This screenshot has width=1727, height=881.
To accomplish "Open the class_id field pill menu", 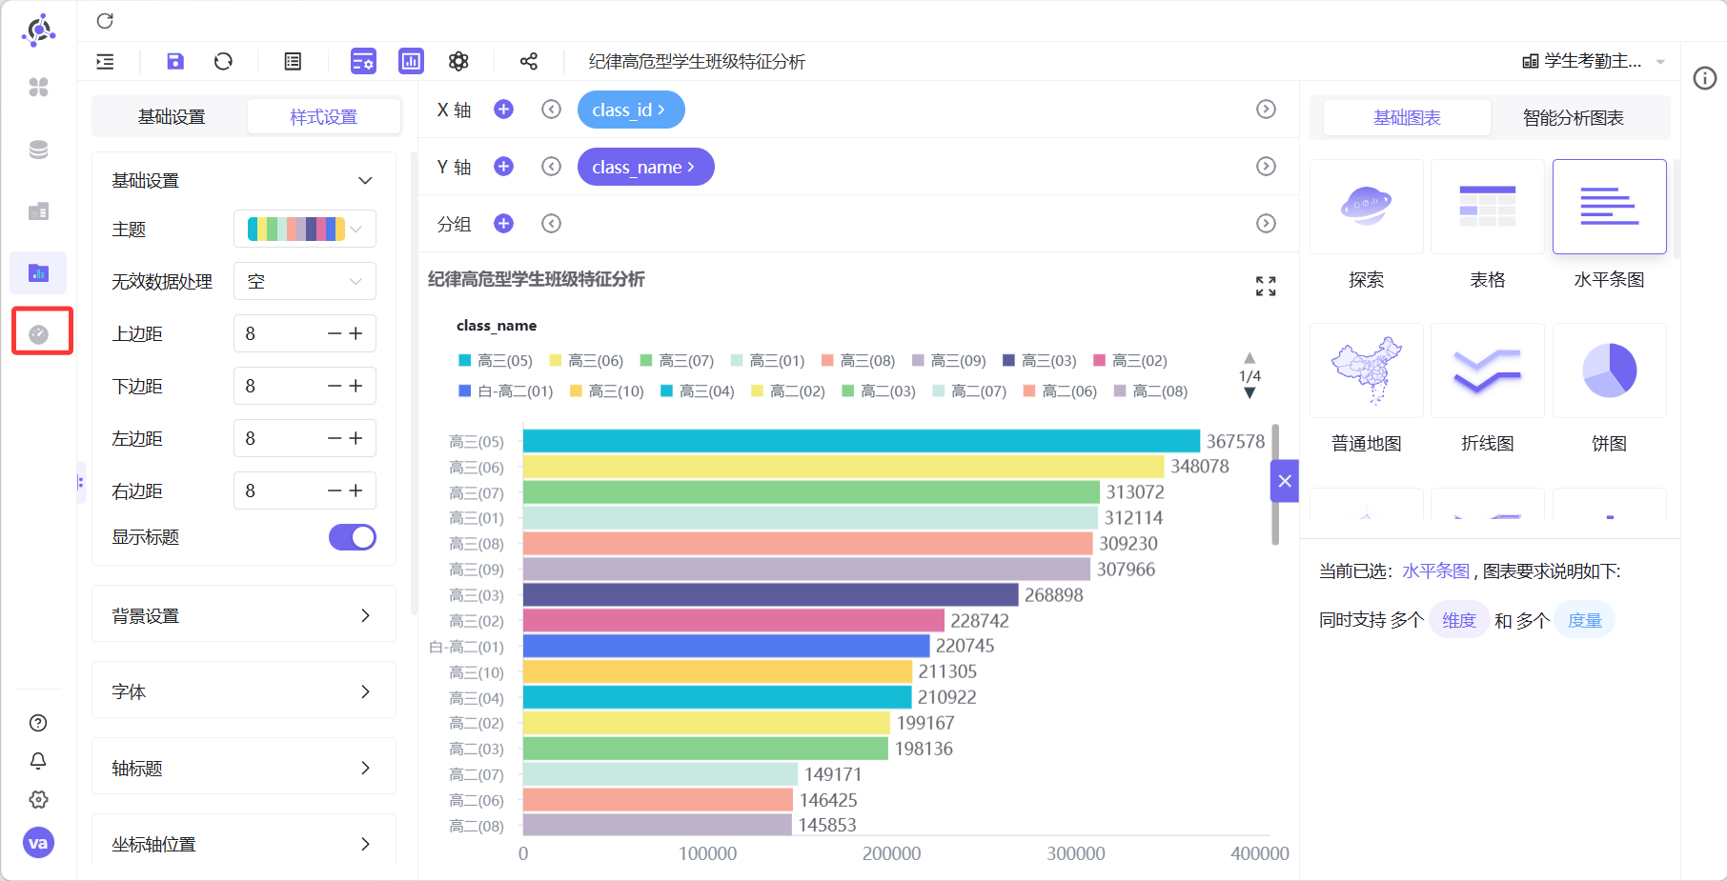I will click(x=631, y=110).
